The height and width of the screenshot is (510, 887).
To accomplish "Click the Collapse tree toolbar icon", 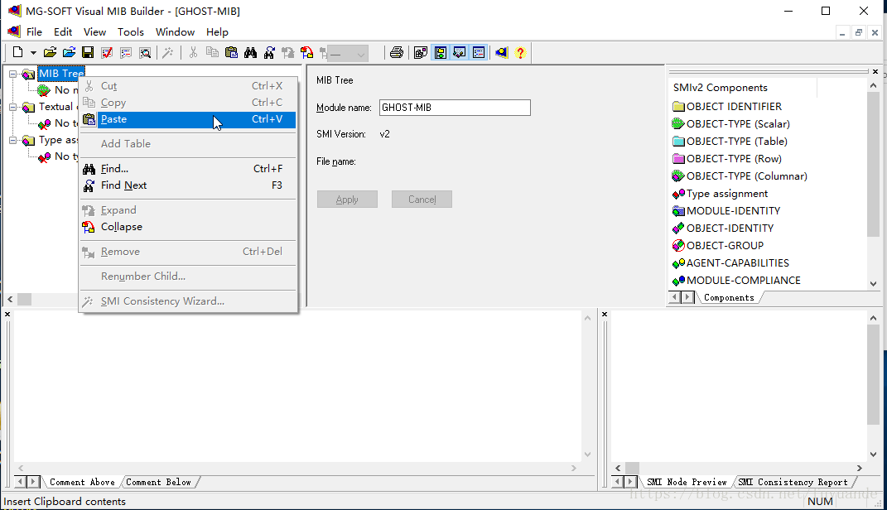I will coord(307,53).
